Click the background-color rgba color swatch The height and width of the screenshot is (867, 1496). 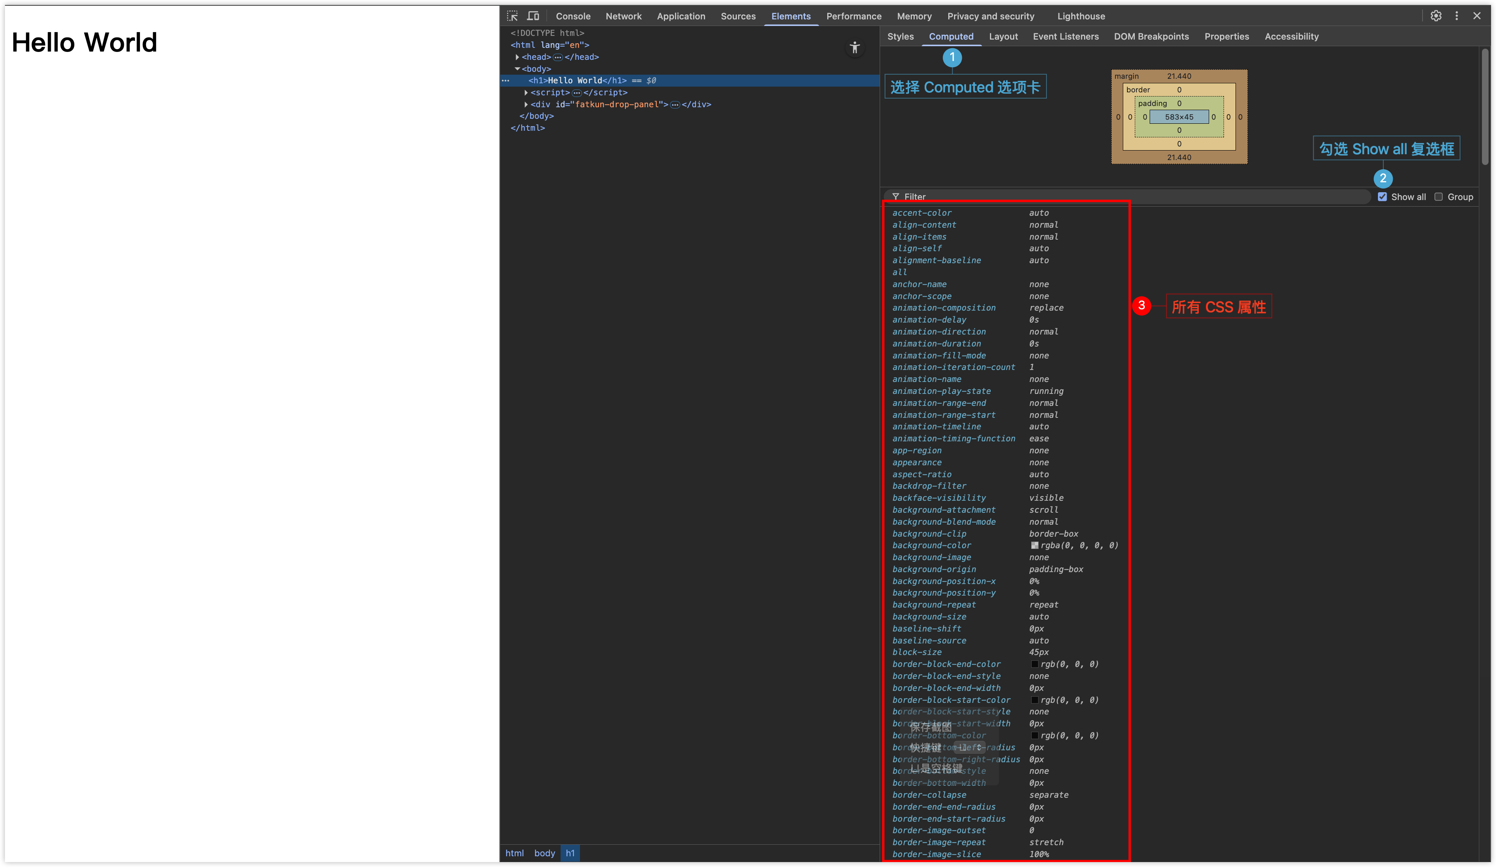(1035, 546)
